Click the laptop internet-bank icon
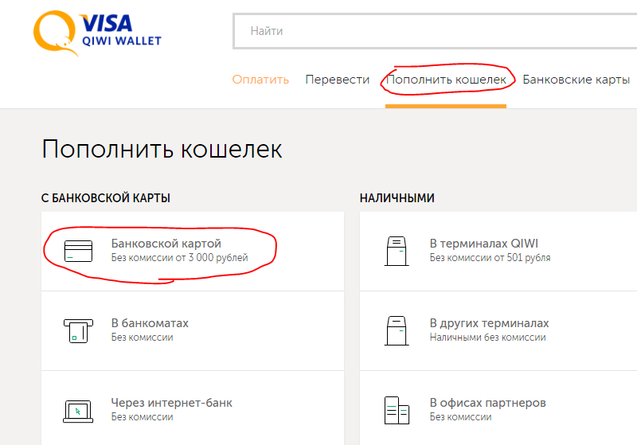 [x=78, y=412]
